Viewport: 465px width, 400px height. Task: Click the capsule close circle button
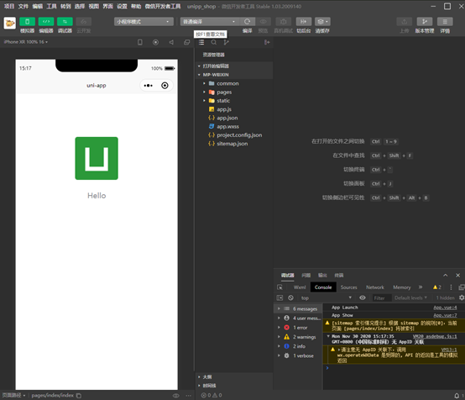click(x=165, y=86)
